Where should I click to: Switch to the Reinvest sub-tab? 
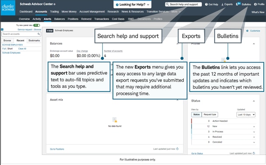(86, 19)
